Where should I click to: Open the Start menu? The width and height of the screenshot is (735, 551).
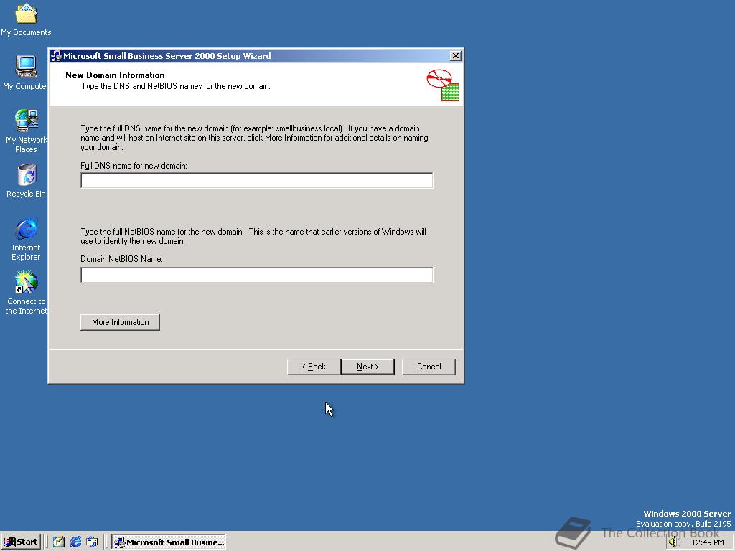21,542
